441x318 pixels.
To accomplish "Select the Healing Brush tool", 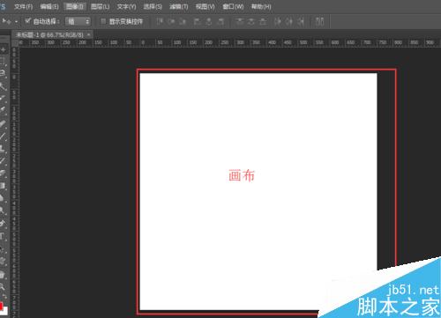I will (x=3, y=123).
